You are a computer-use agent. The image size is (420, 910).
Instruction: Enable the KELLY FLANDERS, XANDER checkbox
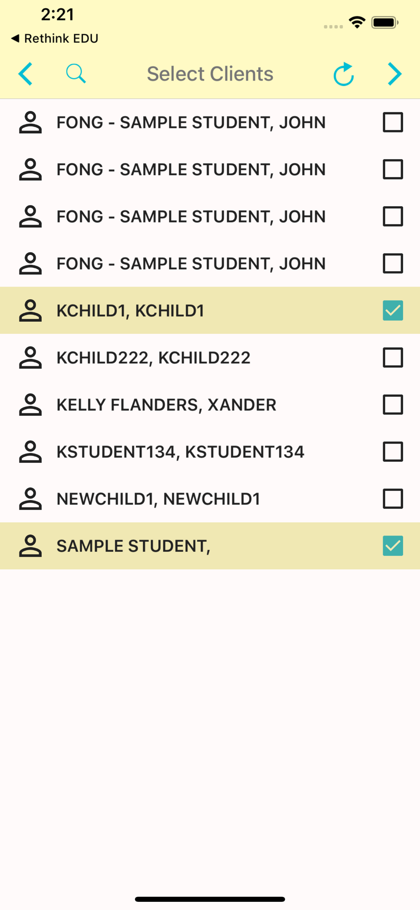pos(393,405)
